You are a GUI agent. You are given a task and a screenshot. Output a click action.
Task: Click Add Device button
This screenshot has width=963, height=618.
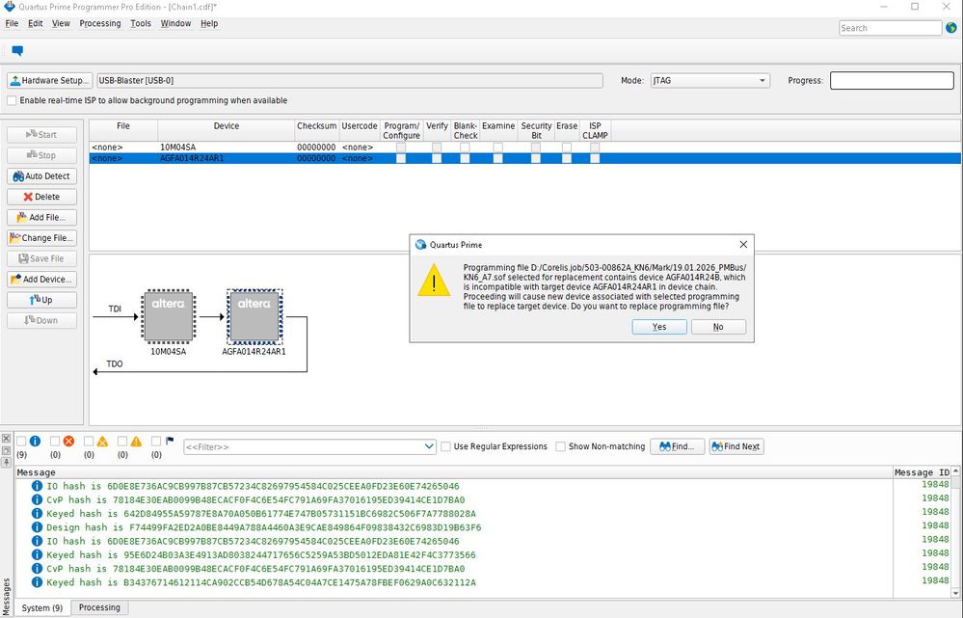tap(41, 279)
